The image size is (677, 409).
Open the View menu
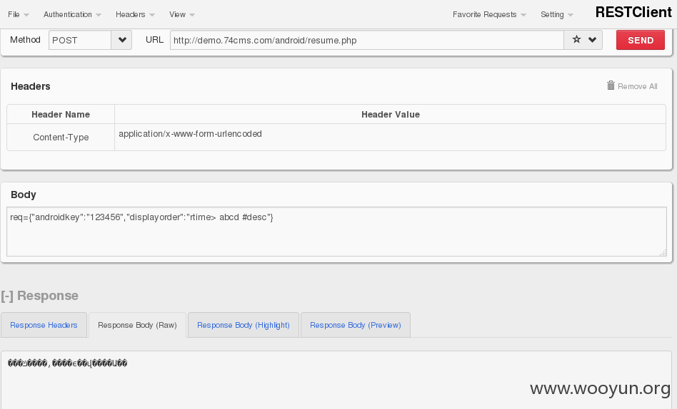pos(182,14)
